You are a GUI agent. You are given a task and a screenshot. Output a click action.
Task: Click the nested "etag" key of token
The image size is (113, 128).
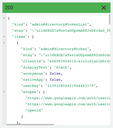[28, 55]
